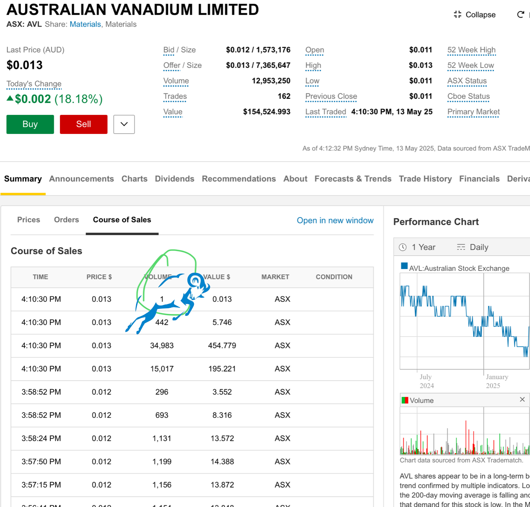Click the refresh icon beside Collapse
Image resolution: width=530 pixels, height=507 pixels.
point(520,15)
